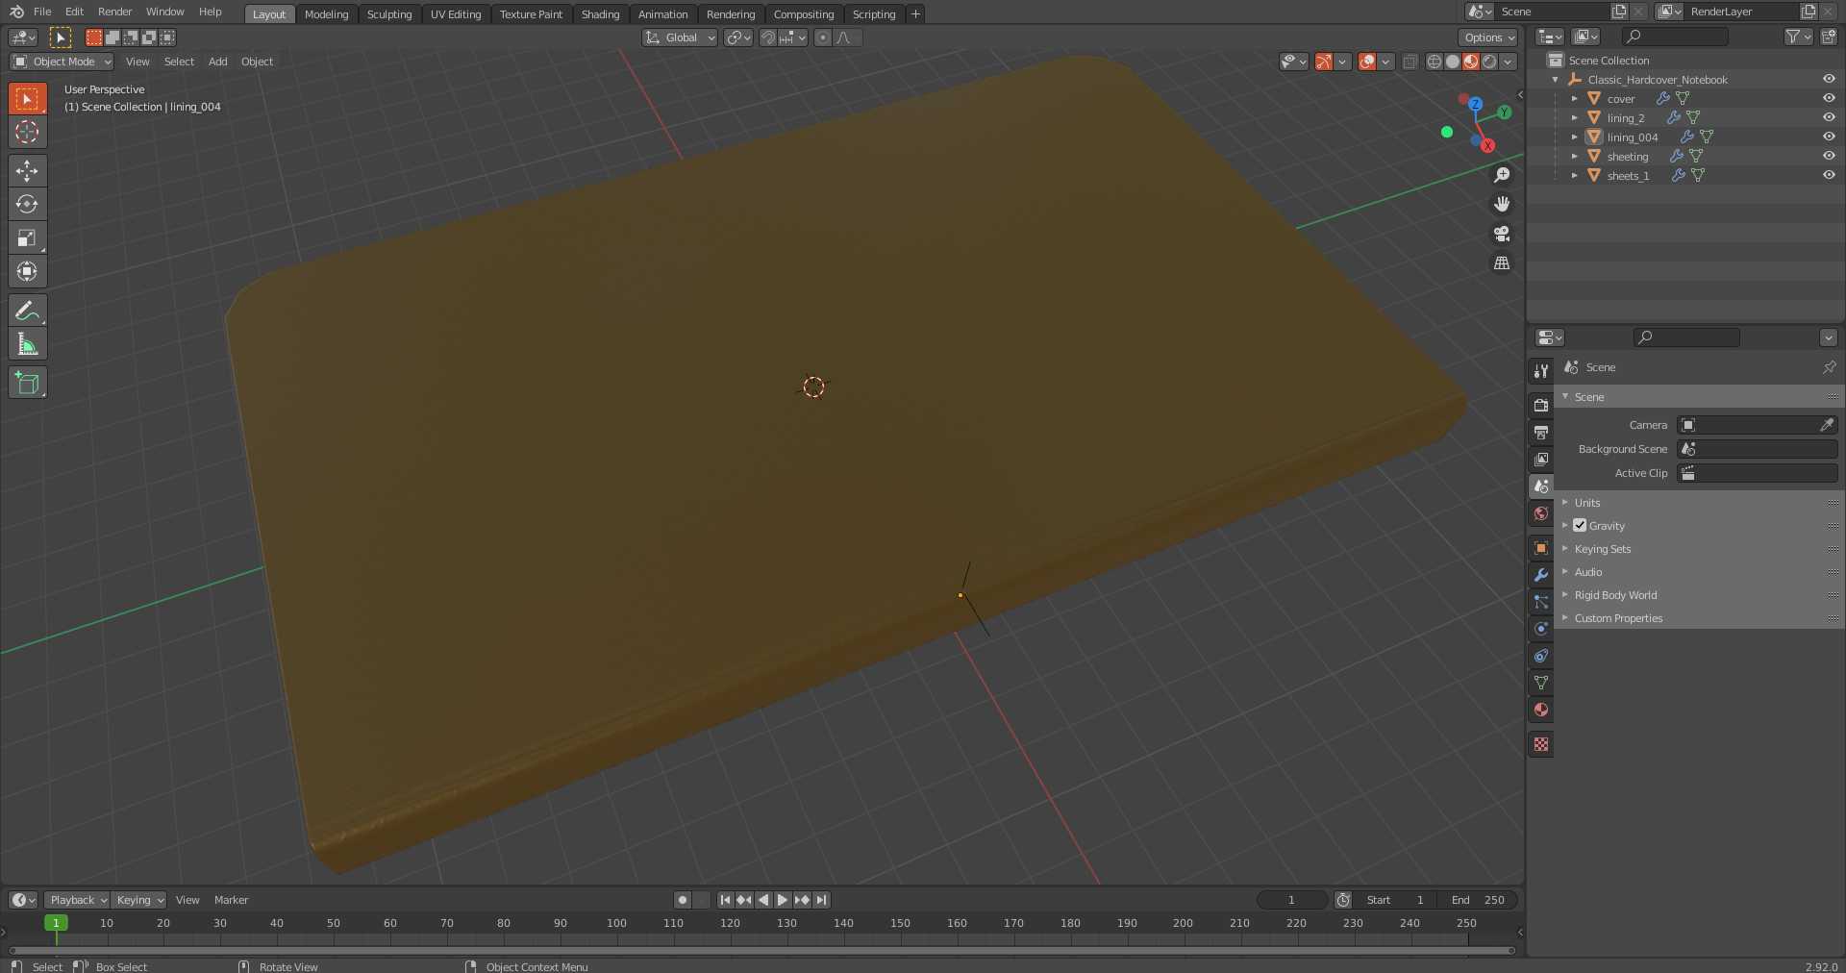Open the Options dropdown in viewport header
1846x973 pixels.
[x=1488, y=37]
